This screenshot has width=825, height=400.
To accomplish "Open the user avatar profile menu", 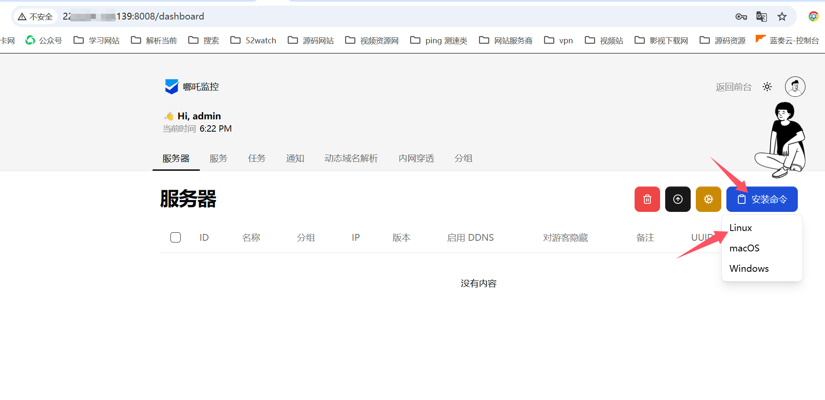I will (795, 87).
